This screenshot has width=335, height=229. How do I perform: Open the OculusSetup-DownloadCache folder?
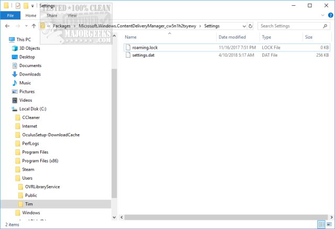[x=51, y=135]
